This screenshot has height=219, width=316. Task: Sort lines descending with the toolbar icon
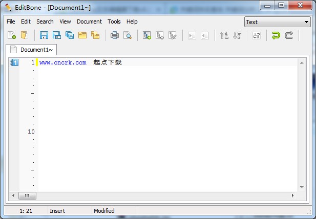(x=237, y=35)
